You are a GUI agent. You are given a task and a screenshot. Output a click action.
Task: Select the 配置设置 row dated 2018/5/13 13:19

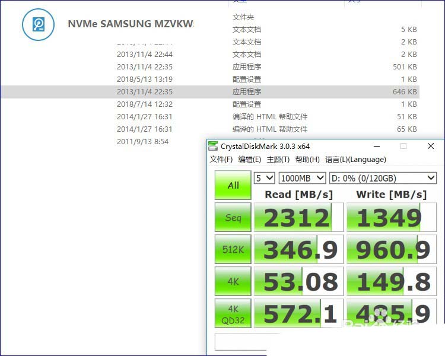coord(210,79)
